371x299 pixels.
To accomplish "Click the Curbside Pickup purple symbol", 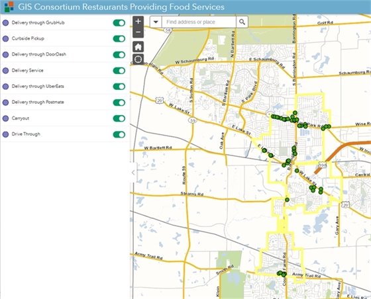I will click(x=6, y=39).
